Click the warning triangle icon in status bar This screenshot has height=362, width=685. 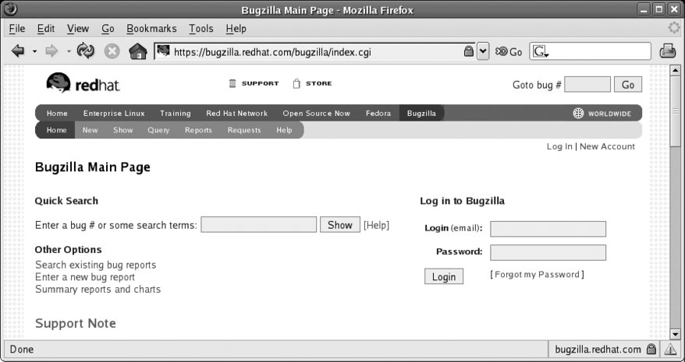coord(670,349)
